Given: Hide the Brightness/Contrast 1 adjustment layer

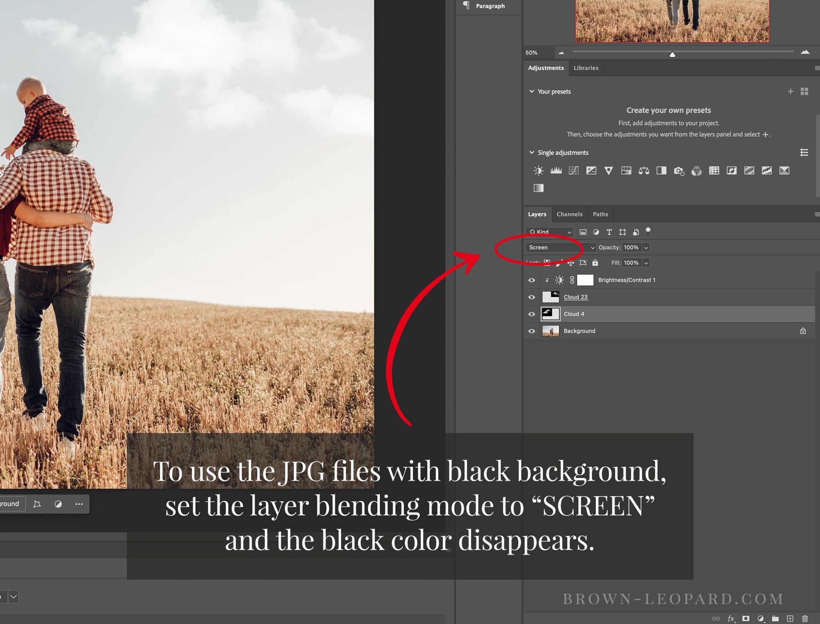Looking at the screenshot, I should (x=532, y=280).
